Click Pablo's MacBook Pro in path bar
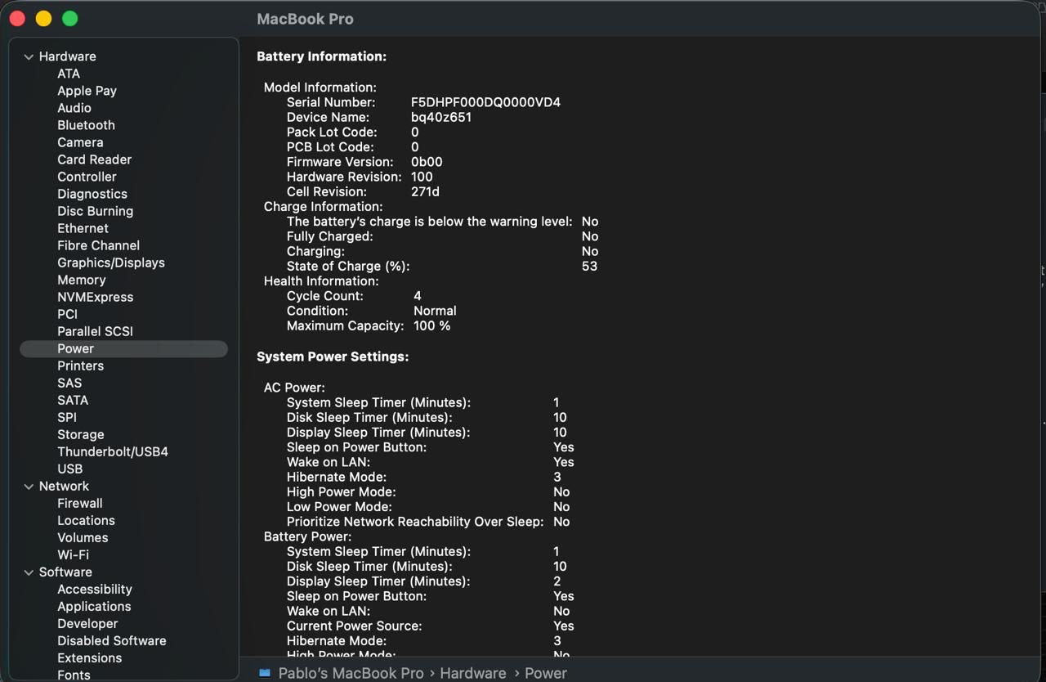The image size is (1046, 682). tap(351, 673)
